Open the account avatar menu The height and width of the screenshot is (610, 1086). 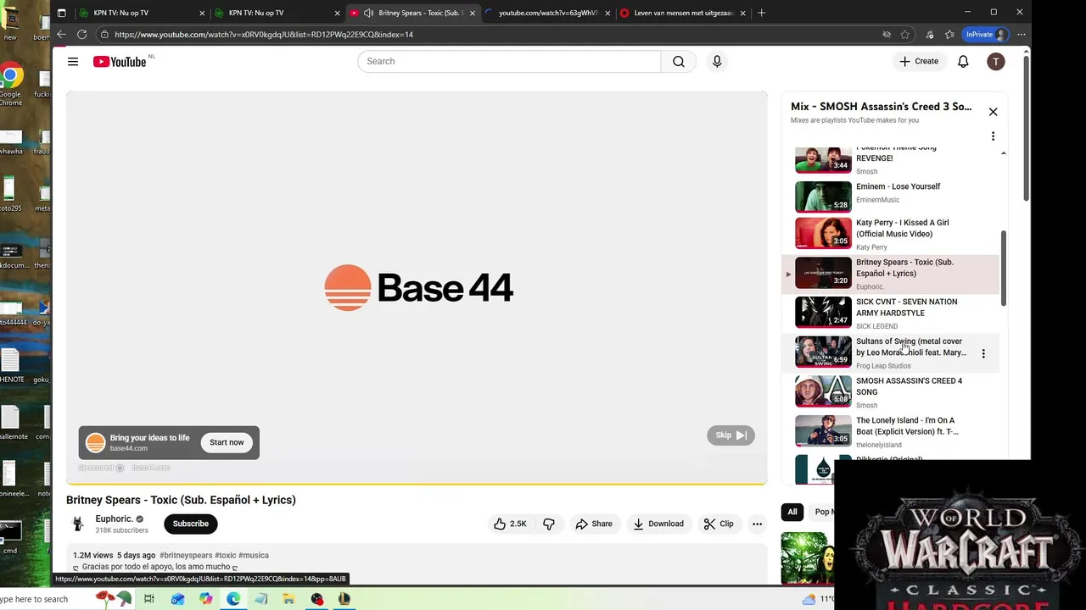pos(996,61)
